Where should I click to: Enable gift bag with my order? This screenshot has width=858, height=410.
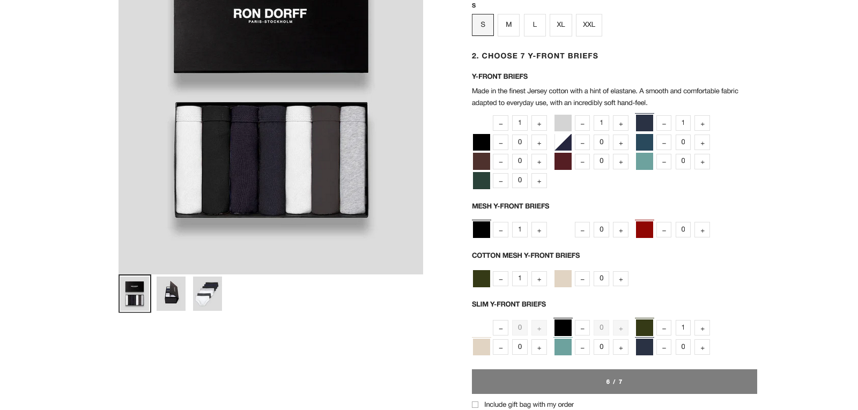(x=475, y=405)
